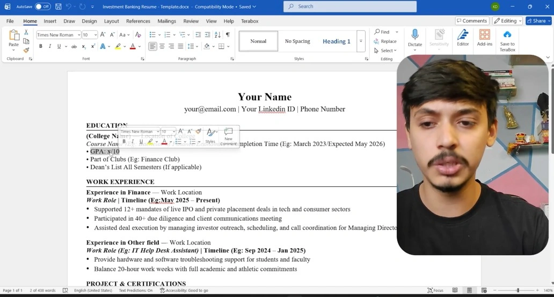Click Replace in Editing group
Viewport: 554px width, 297px height.
pyautogui.click(x=385, y=41)
